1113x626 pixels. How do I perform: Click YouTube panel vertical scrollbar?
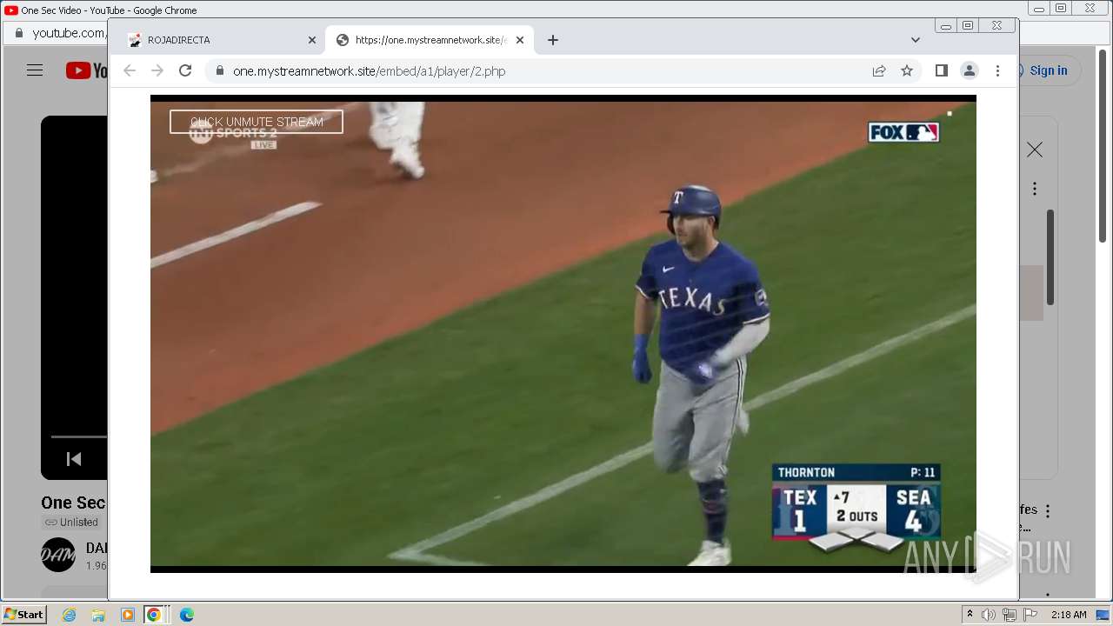[x=1050, y=257]
